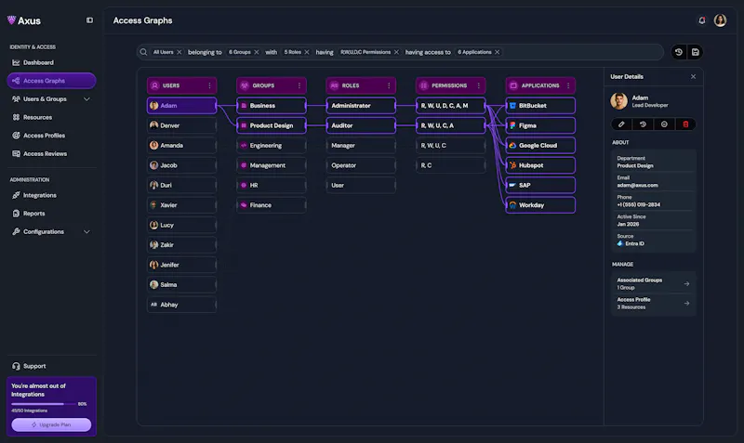Click the edit pencil icon for Adam
This screenshot has height=443, width=744.
point(621,124)
